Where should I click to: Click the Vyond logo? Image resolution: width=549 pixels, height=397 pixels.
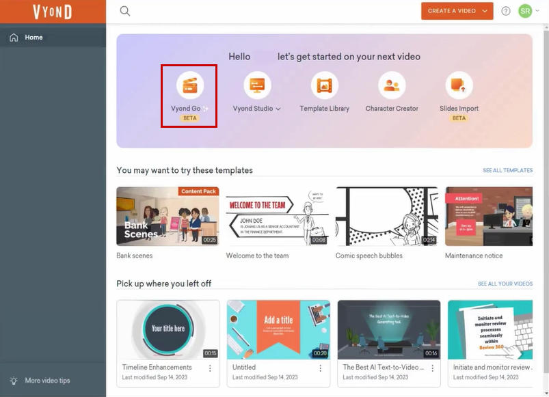[x=53, y=12]
